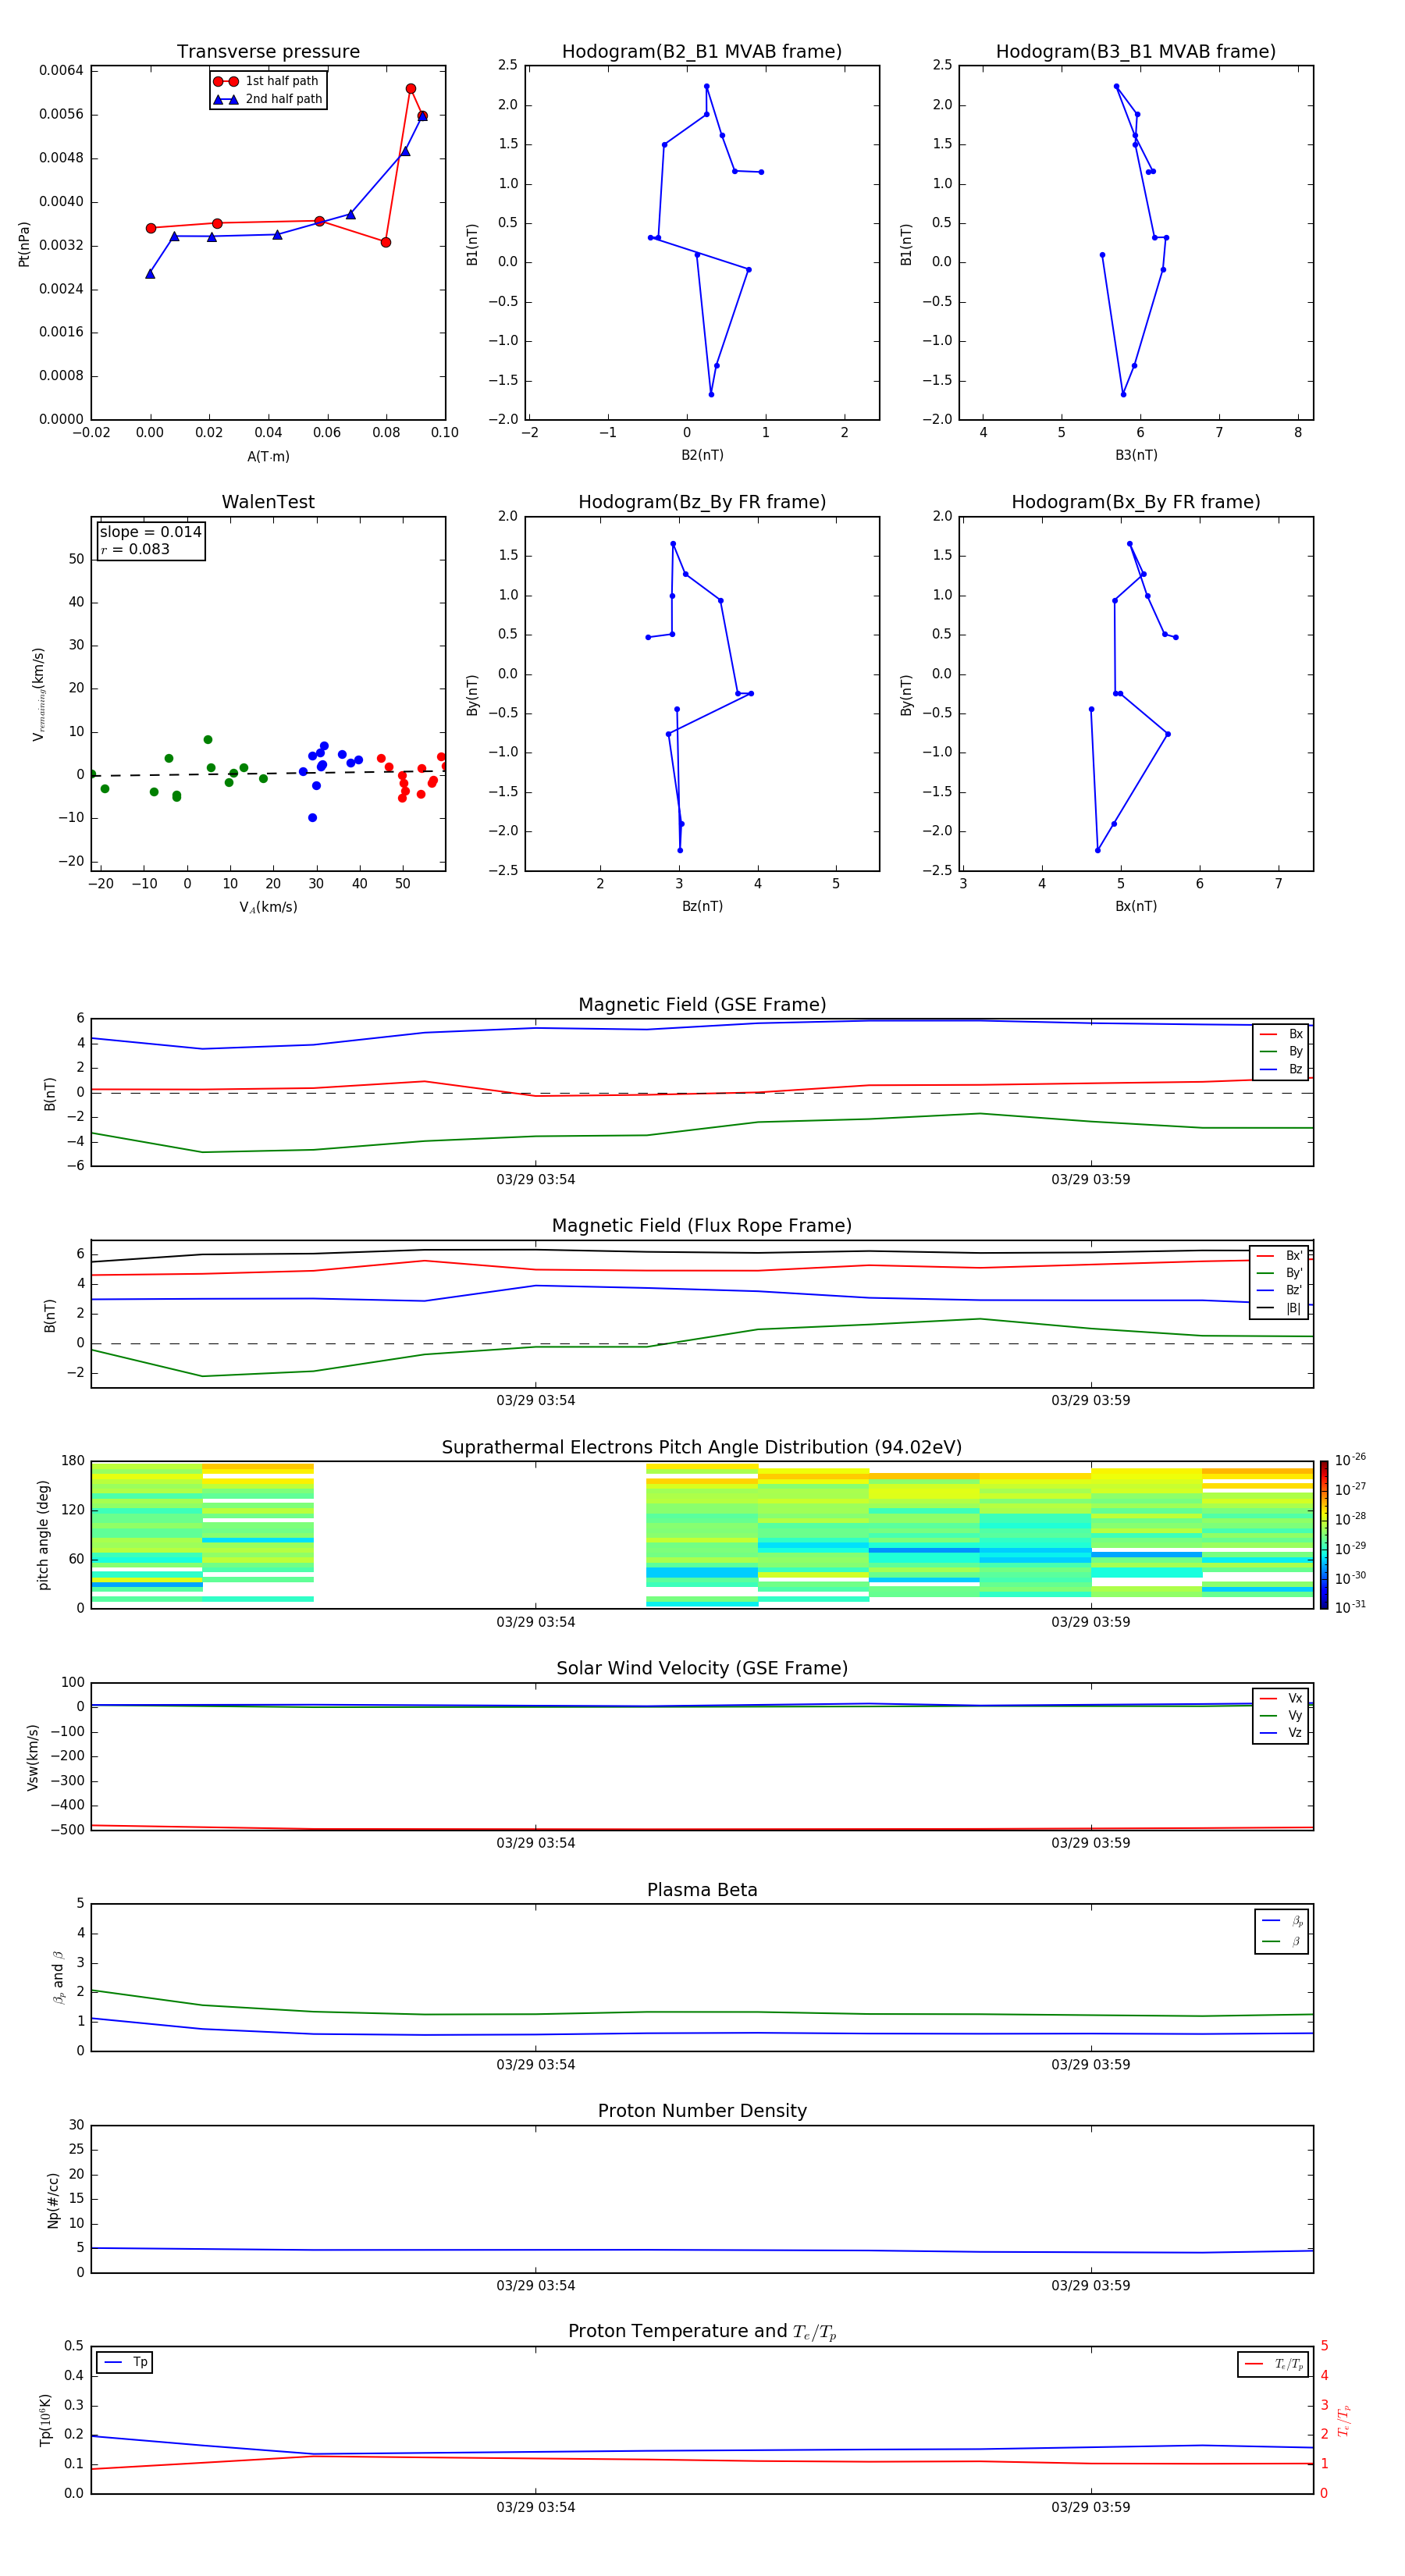
Task: Click '03/29 03:59' tick under Proton Number Density
Action: tap(1091, 2285)
